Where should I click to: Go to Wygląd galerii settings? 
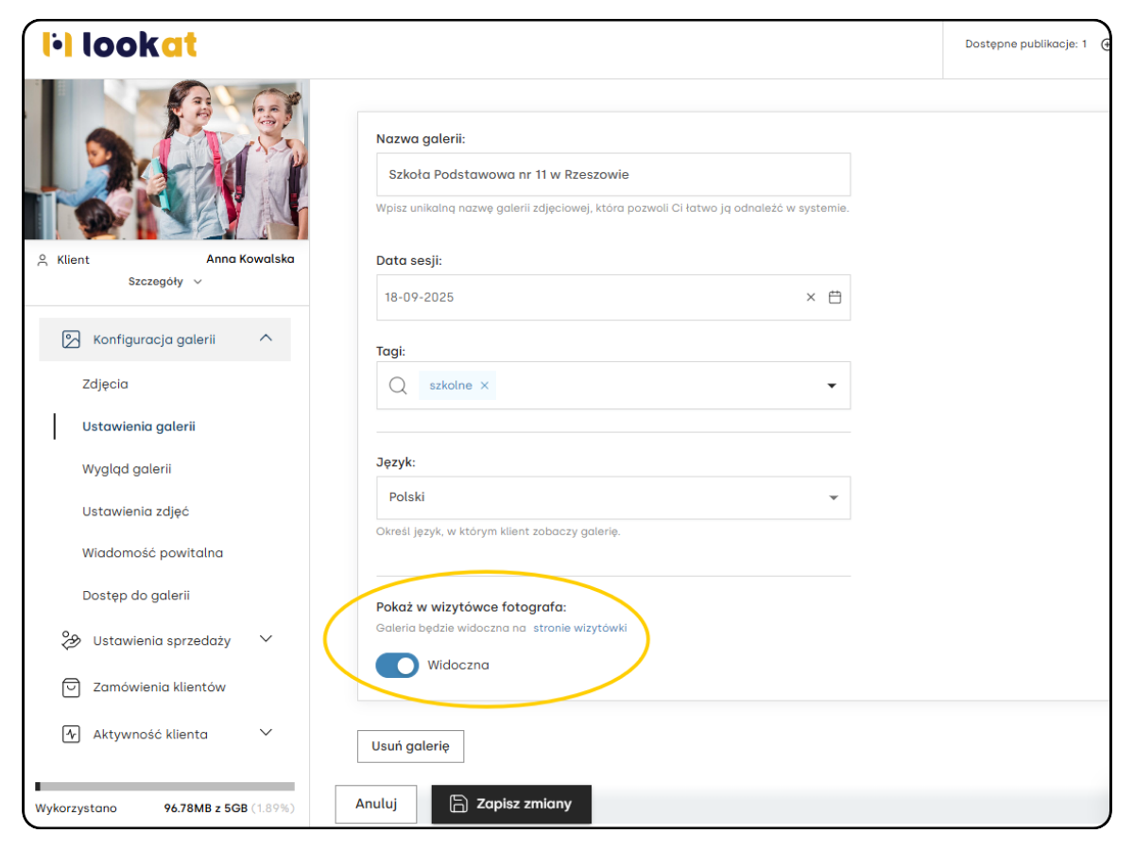pos(127,469)
